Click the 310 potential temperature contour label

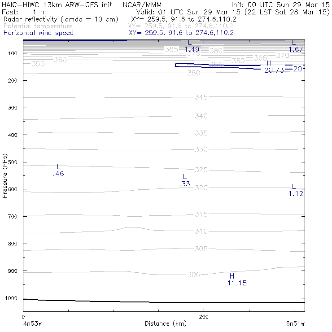tap(201, 231)
